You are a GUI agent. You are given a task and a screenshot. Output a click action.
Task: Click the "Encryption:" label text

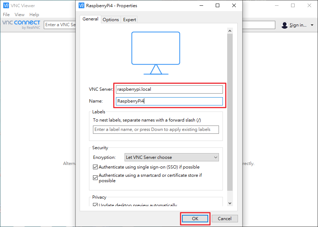104,157
